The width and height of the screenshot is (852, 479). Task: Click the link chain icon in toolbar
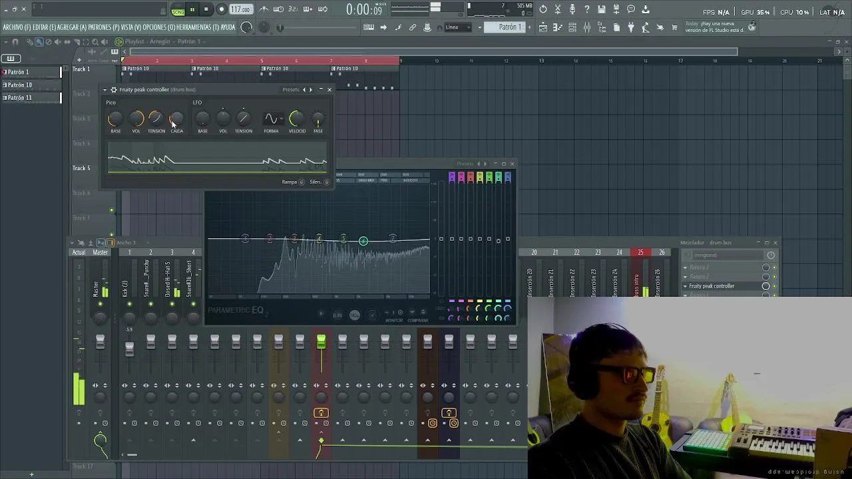coord(413,27)
